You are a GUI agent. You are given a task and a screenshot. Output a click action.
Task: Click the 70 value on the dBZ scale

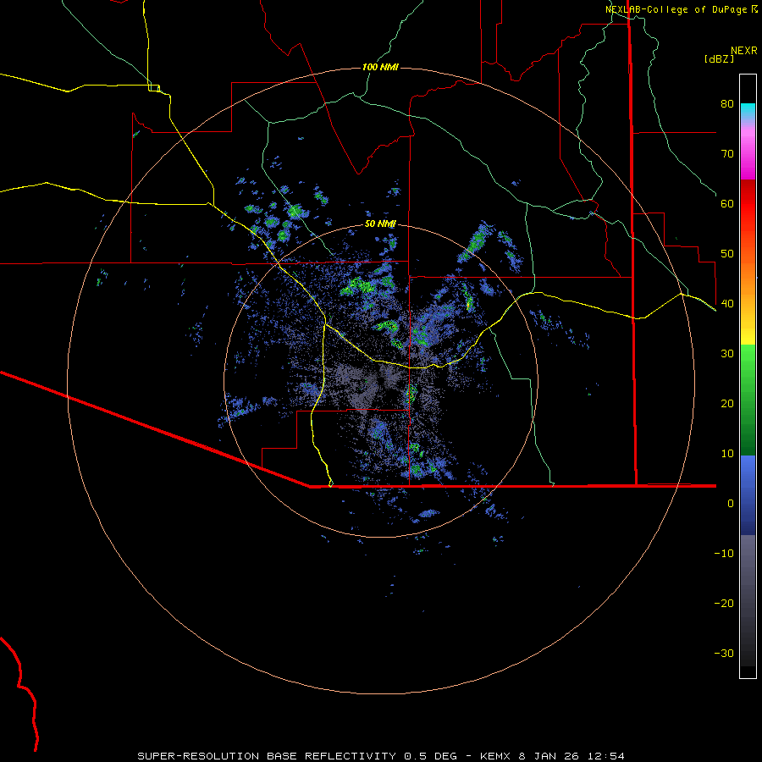tap(727, 154)
